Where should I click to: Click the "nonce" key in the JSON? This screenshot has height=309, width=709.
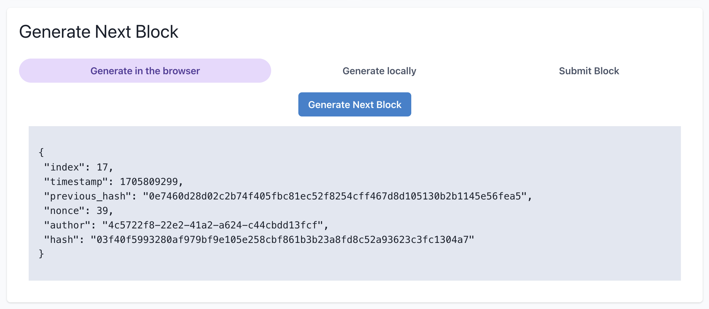click(x=65, y=211)
